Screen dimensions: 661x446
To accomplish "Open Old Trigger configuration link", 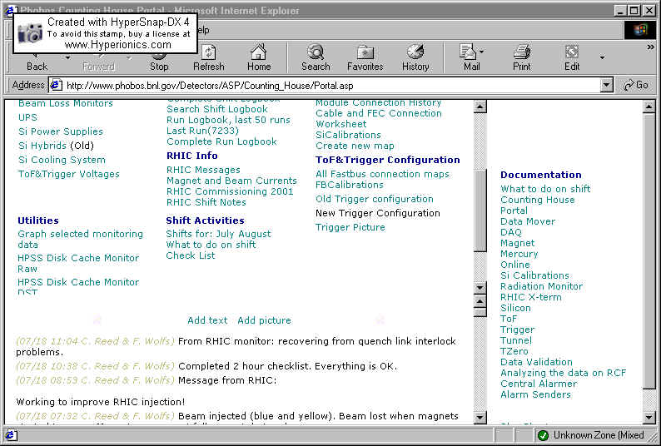I will [375, 199].
